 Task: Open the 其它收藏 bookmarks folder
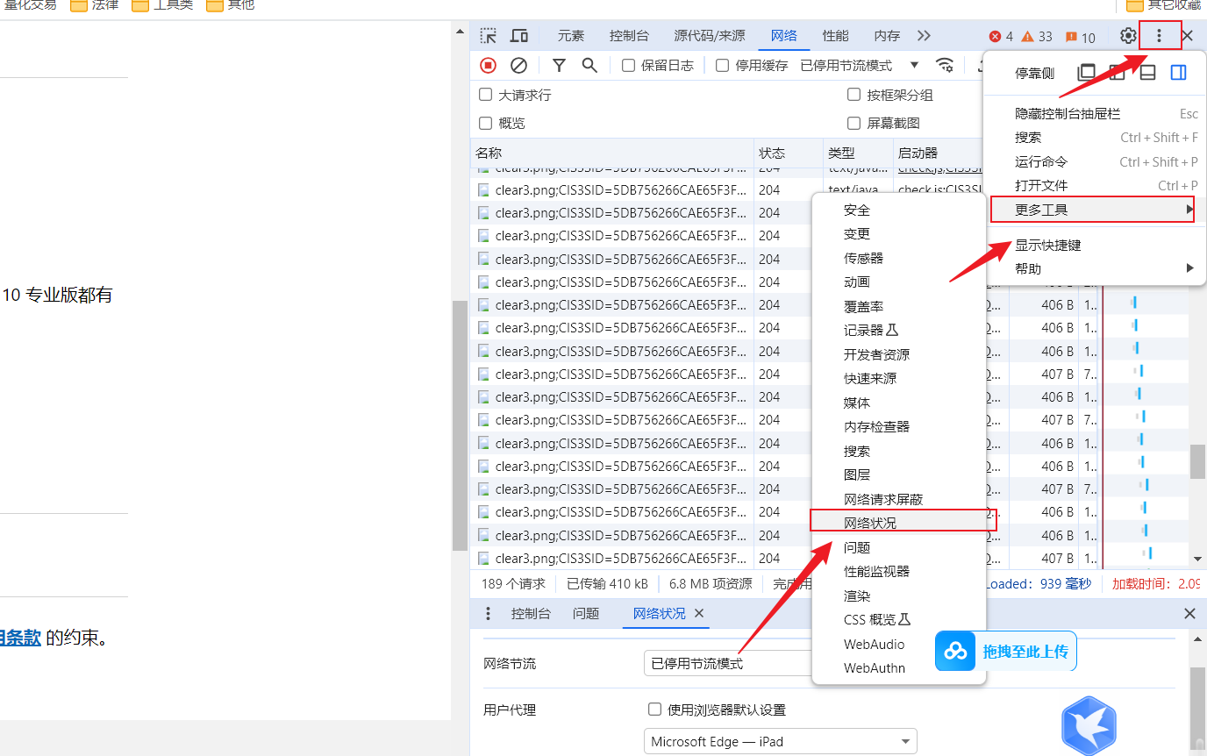point(1164,5)
